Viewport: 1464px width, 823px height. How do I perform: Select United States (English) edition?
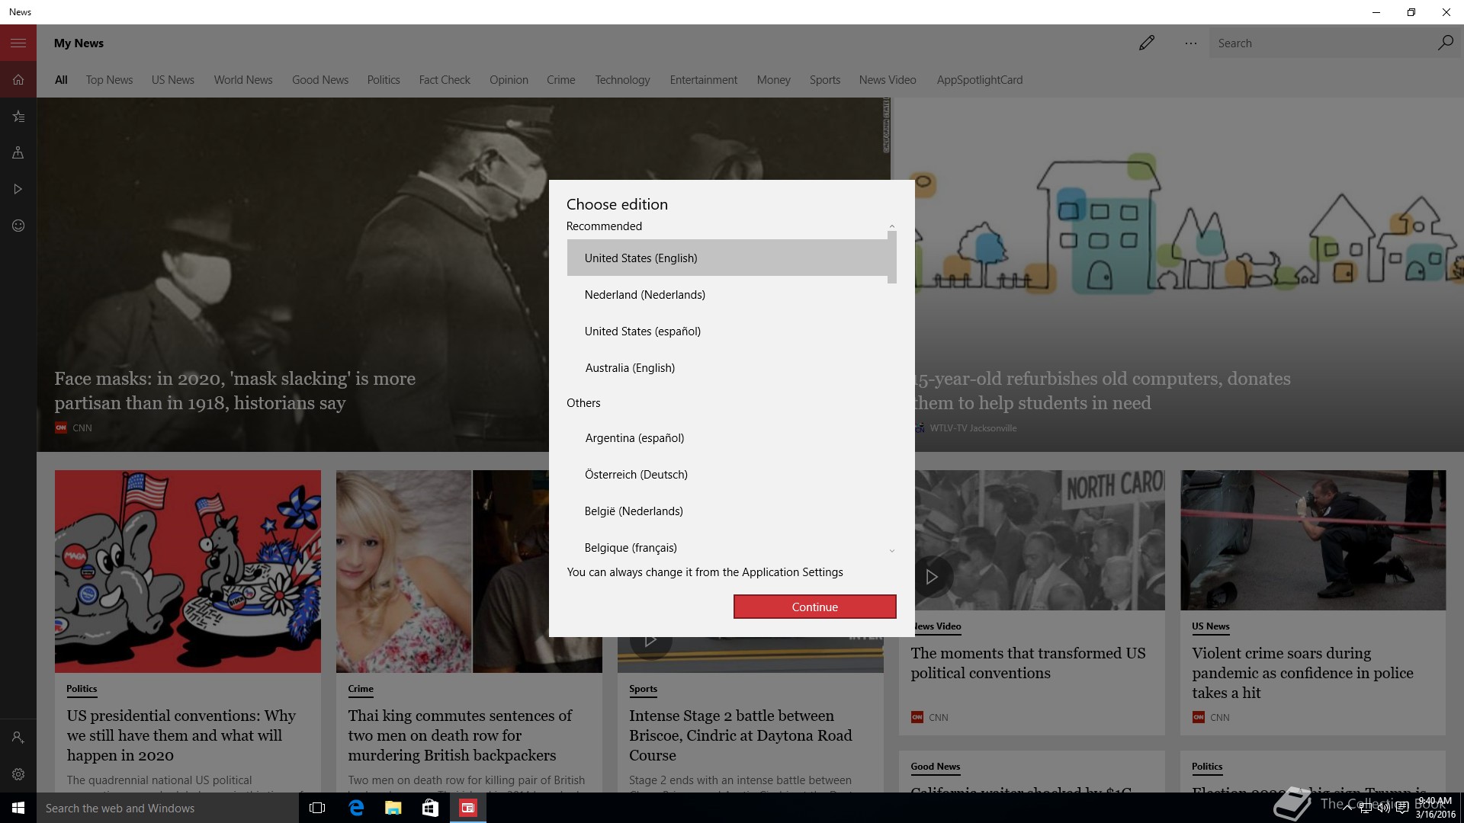tap(727, 258)
